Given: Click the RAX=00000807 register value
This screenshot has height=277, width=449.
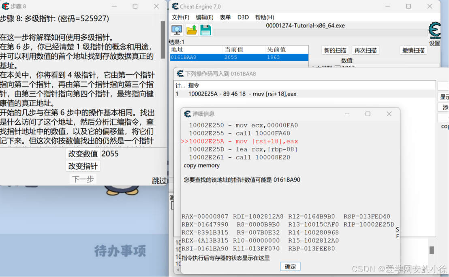Looking at the screenshot, I should (205, 217).
